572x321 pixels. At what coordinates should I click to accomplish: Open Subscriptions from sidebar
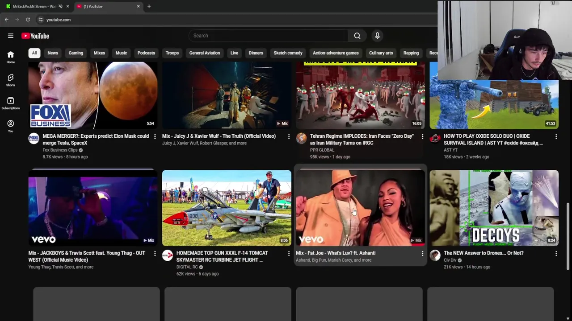coord(11,103)
